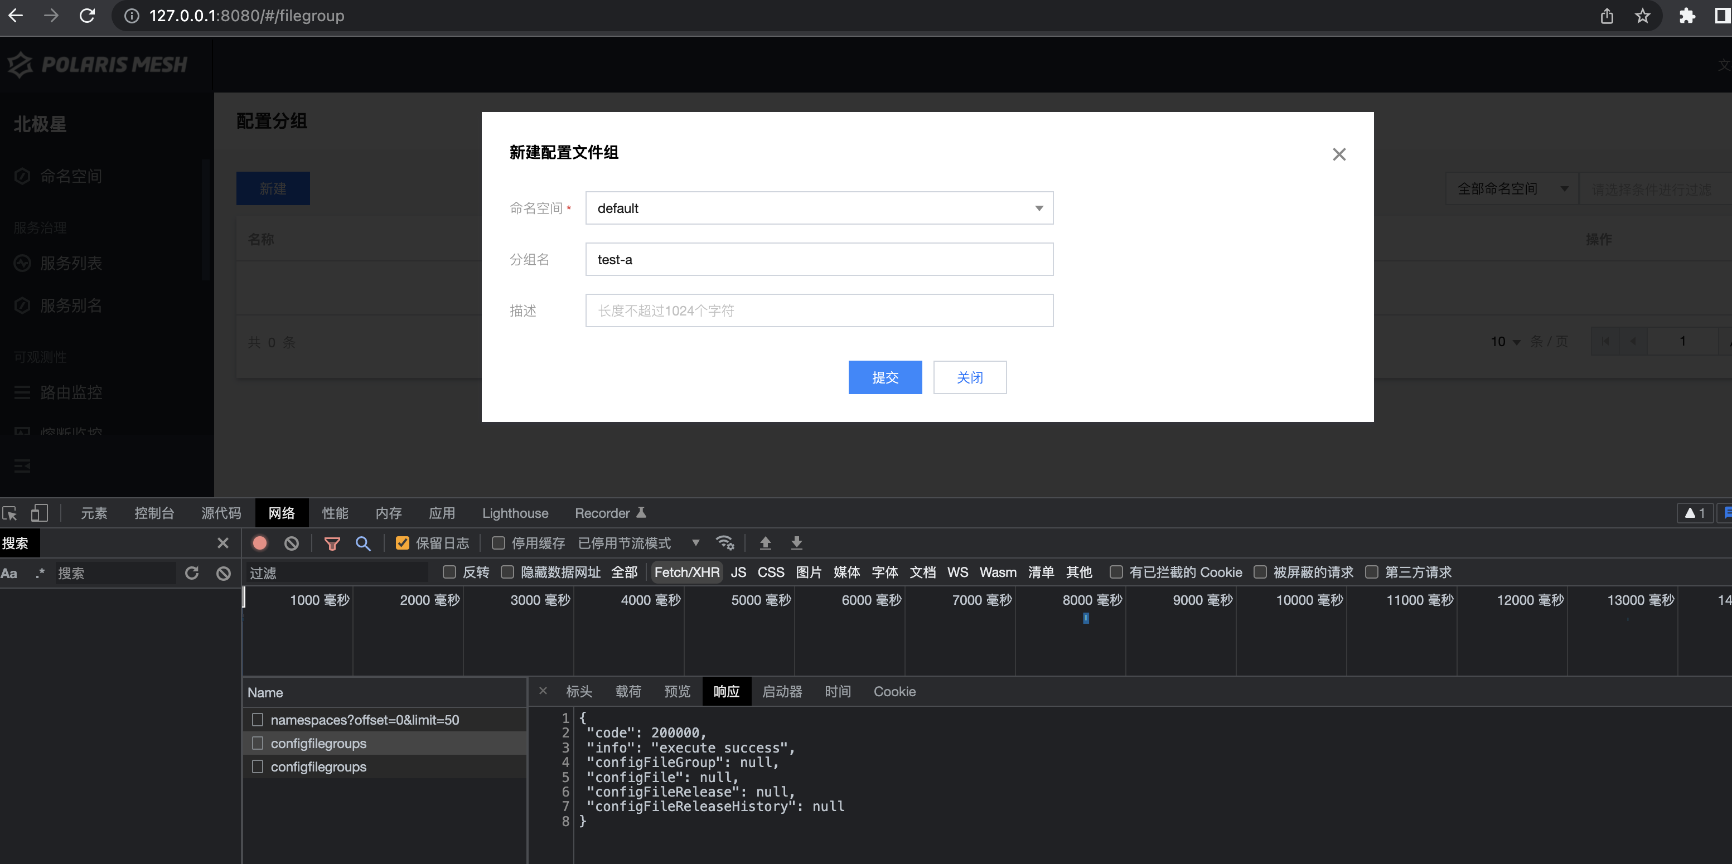Screen dimensions: 1732x864
Task: Bookmark this page with the star icon
Action: (x=1642, y=16)
